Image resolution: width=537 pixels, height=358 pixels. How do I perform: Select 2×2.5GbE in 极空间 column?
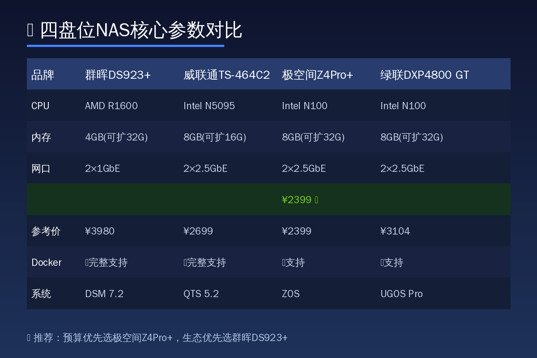coord(304,169)
